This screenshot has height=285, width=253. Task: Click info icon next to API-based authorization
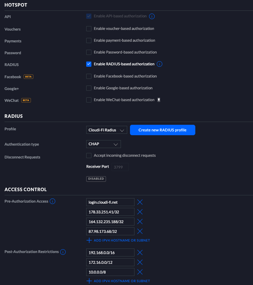coord(152,16)
